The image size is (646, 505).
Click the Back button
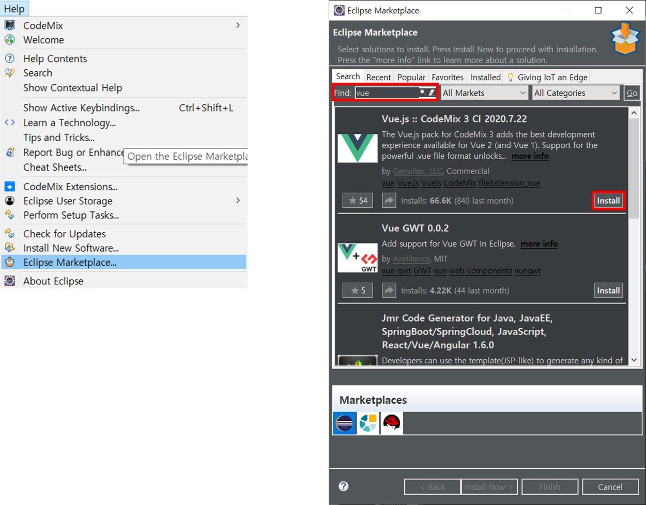tap(432, 487)
